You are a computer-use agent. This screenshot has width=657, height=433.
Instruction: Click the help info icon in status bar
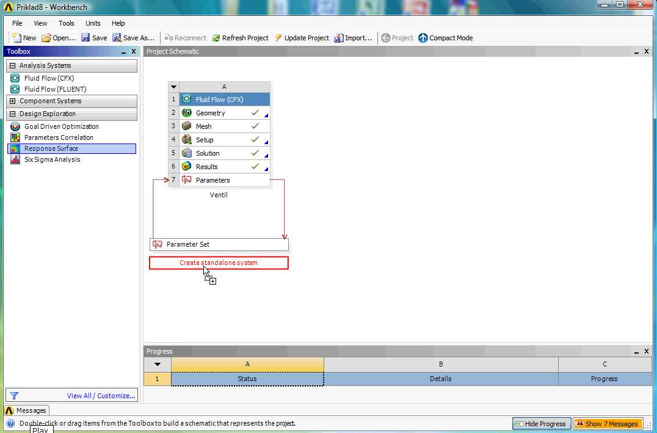point(10,423)
